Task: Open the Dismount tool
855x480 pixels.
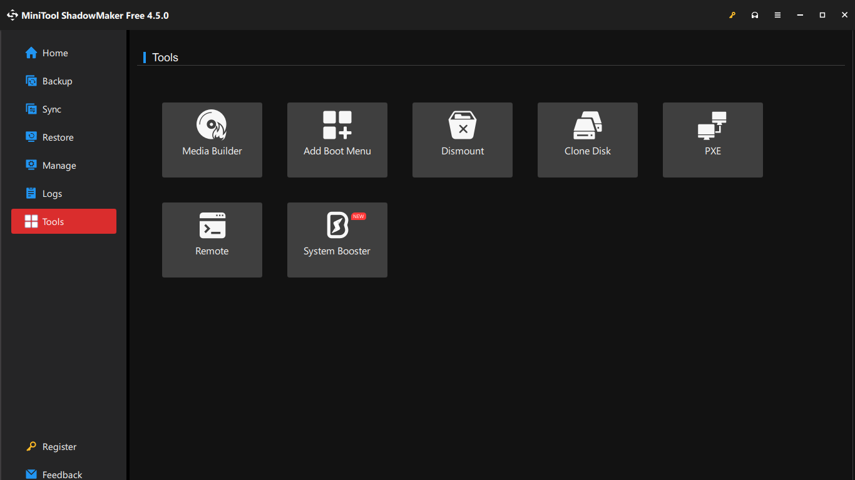Action: click(462, 139)
